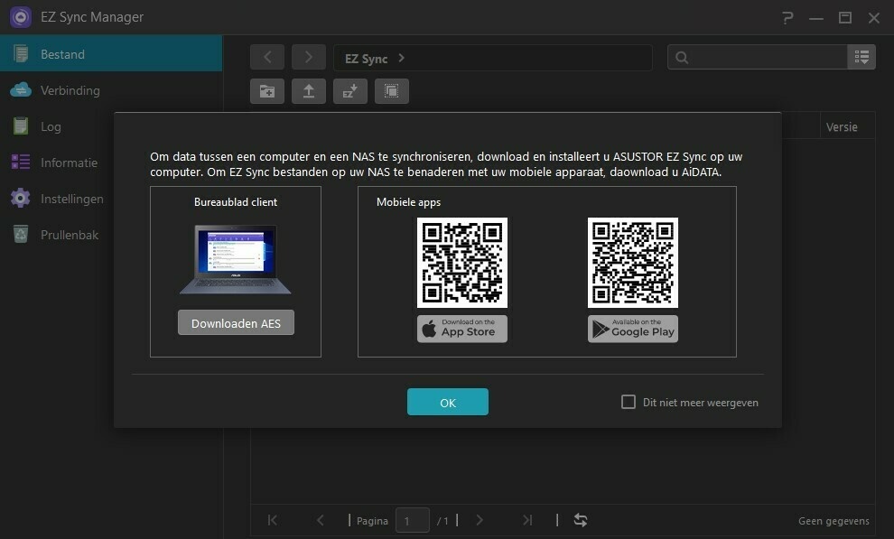Click the Geen gegevens status text

coord(833,521)
